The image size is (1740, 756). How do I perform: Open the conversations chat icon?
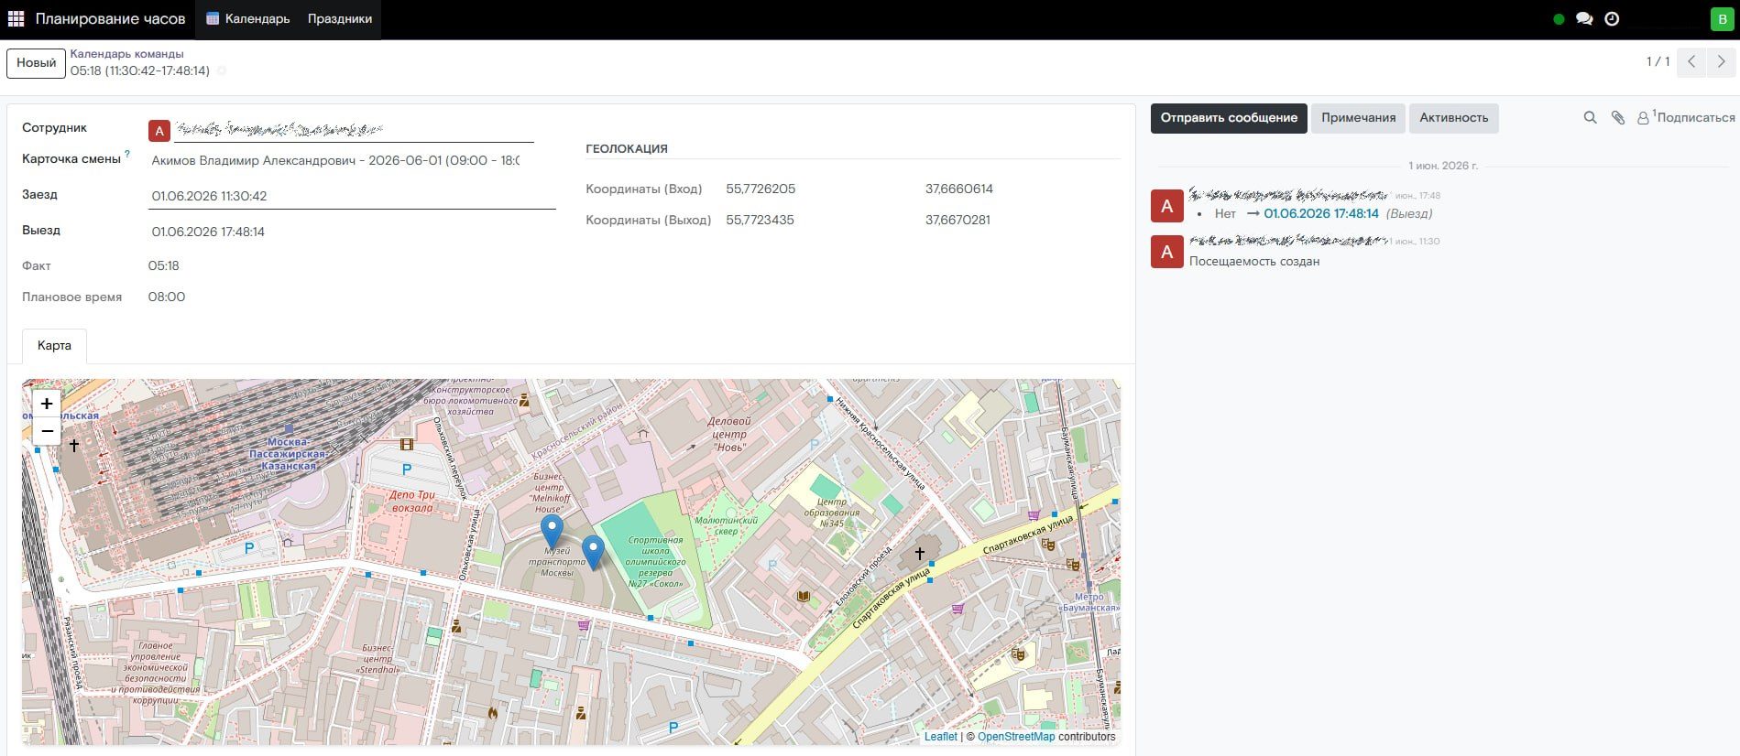click(1584, 18)
